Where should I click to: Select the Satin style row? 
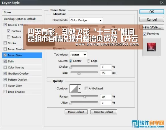point(22,61)
